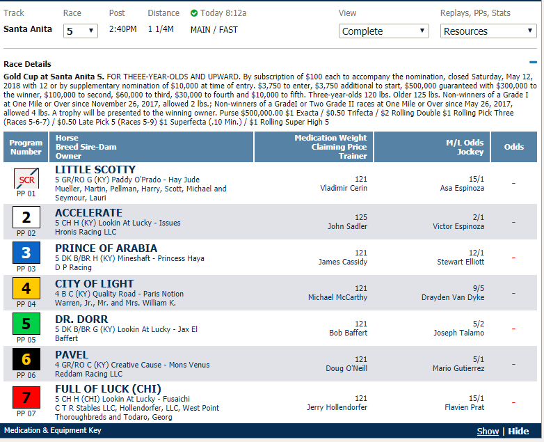Click the green number 5 program badge
Image resolution: width=544 pixels, height=442 pixels.
click(x=26, y=324)
